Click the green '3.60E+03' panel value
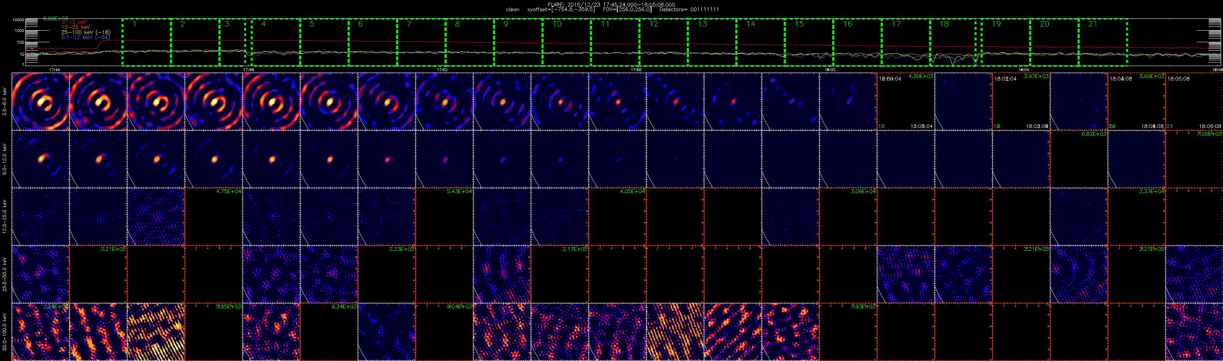 click(1151, 76)
